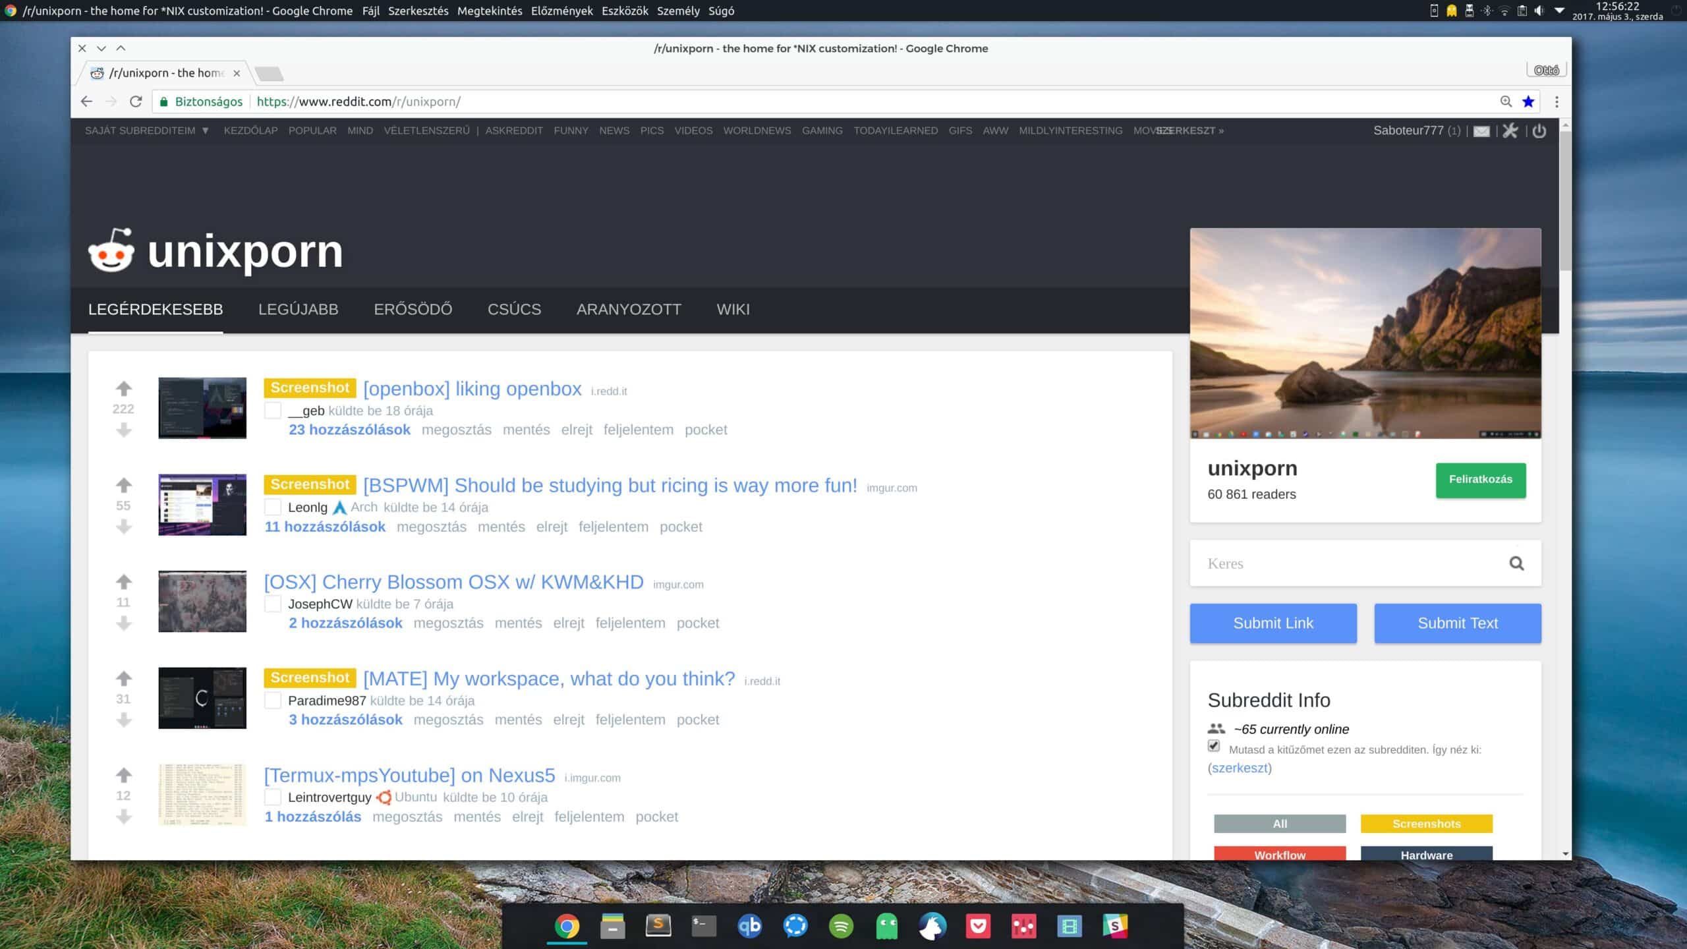Screen dimensions: 1687x949
Task: Tick the checkbox beside Paradime987's post
Action: (273, 701)
